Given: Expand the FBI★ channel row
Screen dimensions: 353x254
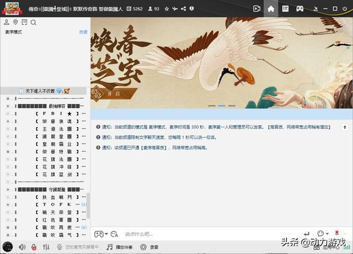Looking at the screenshot, I should coord(8,114).
